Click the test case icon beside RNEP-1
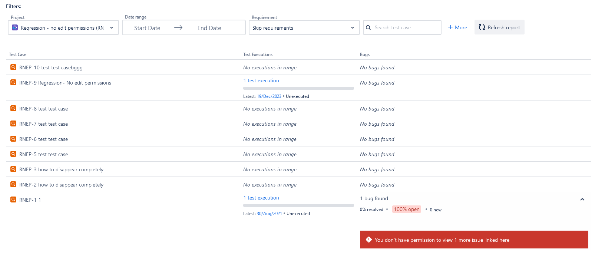 13,199
